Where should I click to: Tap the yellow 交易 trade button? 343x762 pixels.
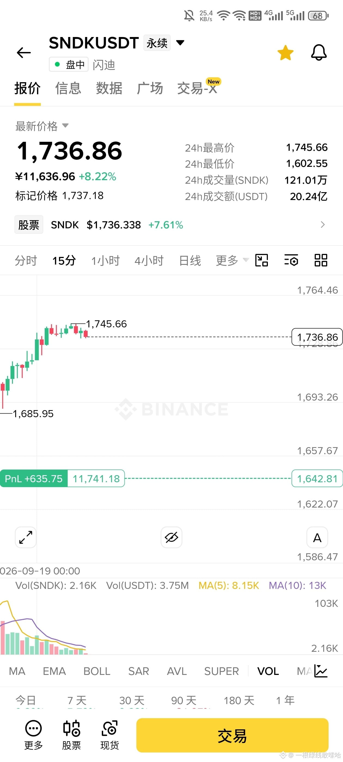232,735
